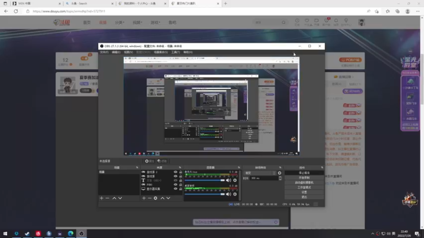Hide the 显示器采集 source with its eye icon
This screenshot has width=424, height=238.
coord(175,189)
